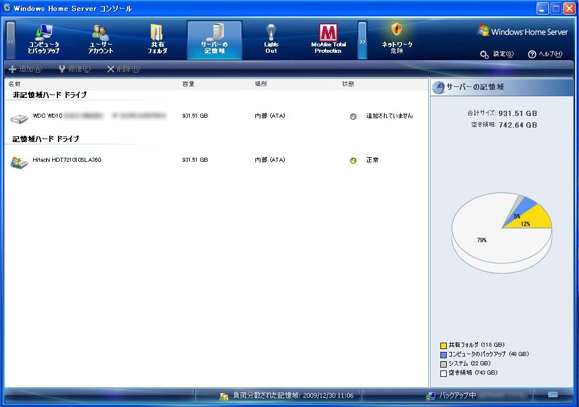Click the サーバーの記憶域 pie panel icon
This screenshot has width=579, height=407.
[439, 88]
